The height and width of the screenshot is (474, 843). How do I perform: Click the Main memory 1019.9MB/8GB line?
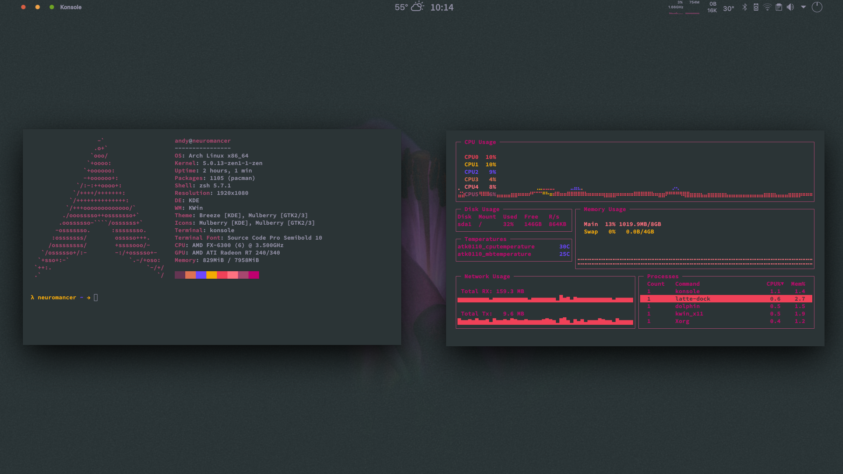pos(622,224)
